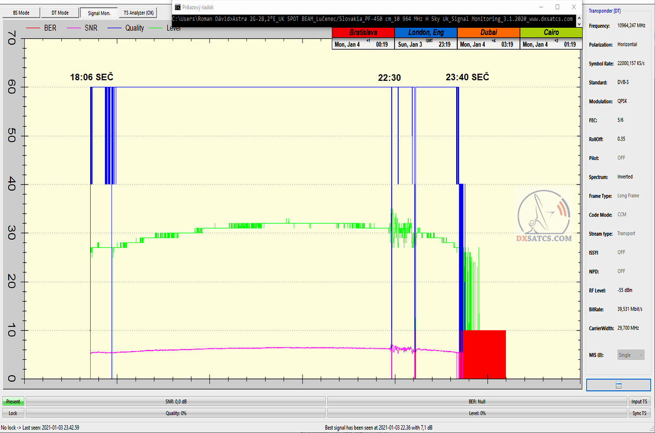The width and height of the screenshot is (655, 433).
Task: Toggle the Present indicator button
Action: pyautogui.click(x=13, y=401)
